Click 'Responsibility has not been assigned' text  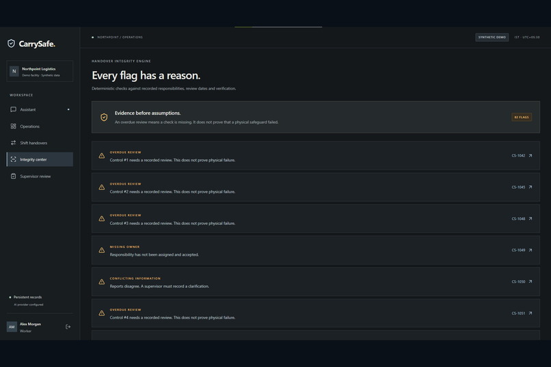point(154,255)
